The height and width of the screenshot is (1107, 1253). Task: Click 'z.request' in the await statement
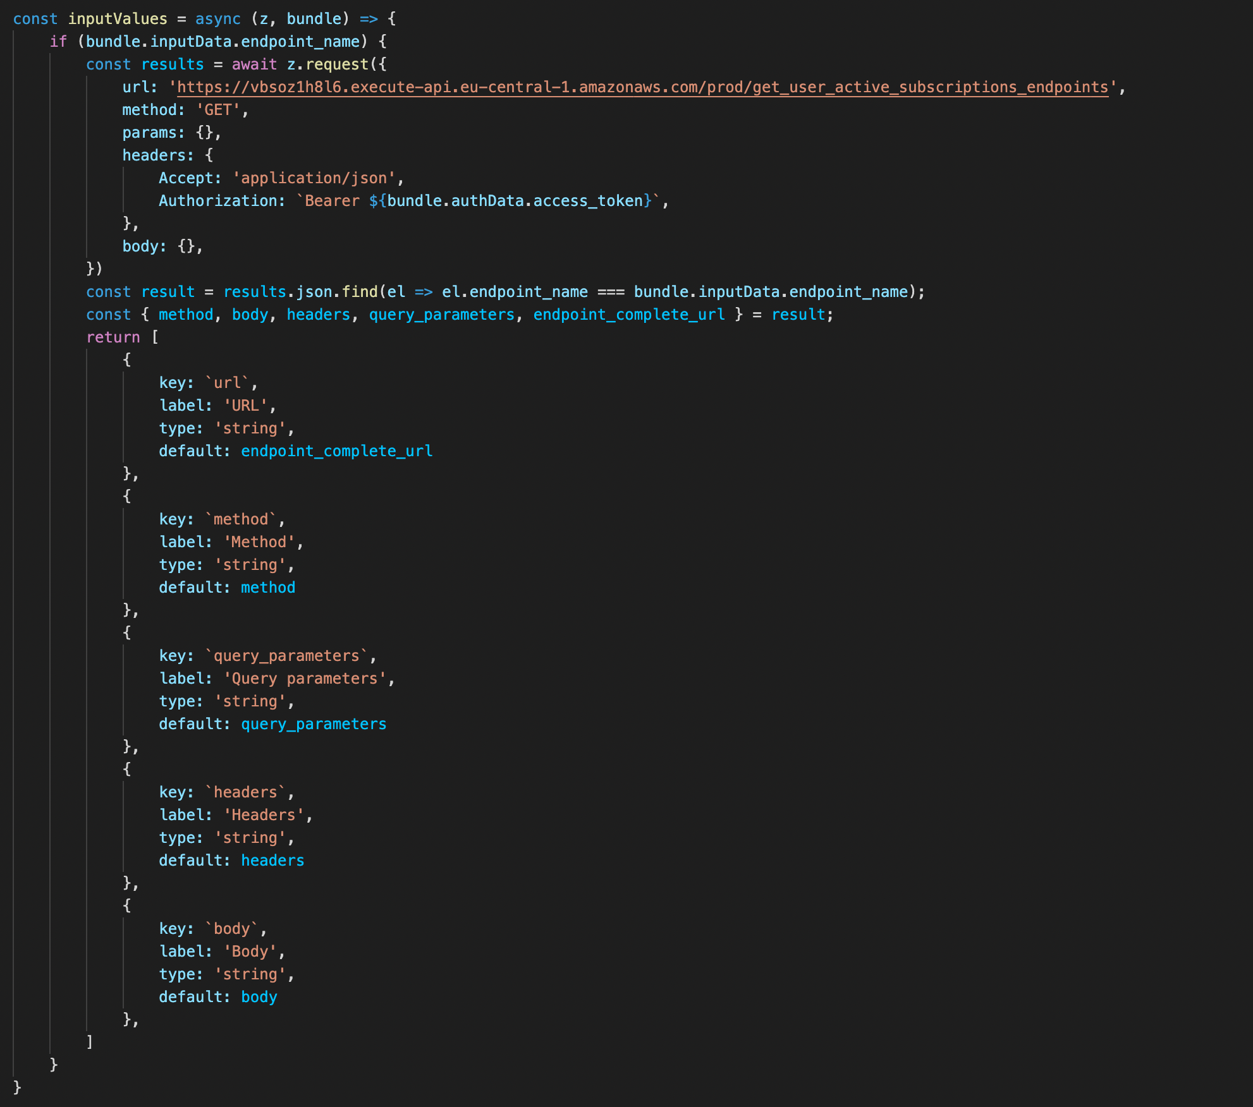pyautogui.click(x=327, y=64)
